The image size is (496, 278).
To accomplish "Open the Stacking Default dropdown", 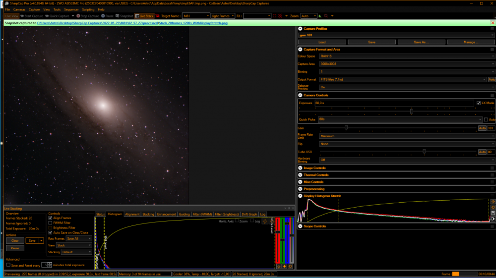I will click(x=76, y=252).
